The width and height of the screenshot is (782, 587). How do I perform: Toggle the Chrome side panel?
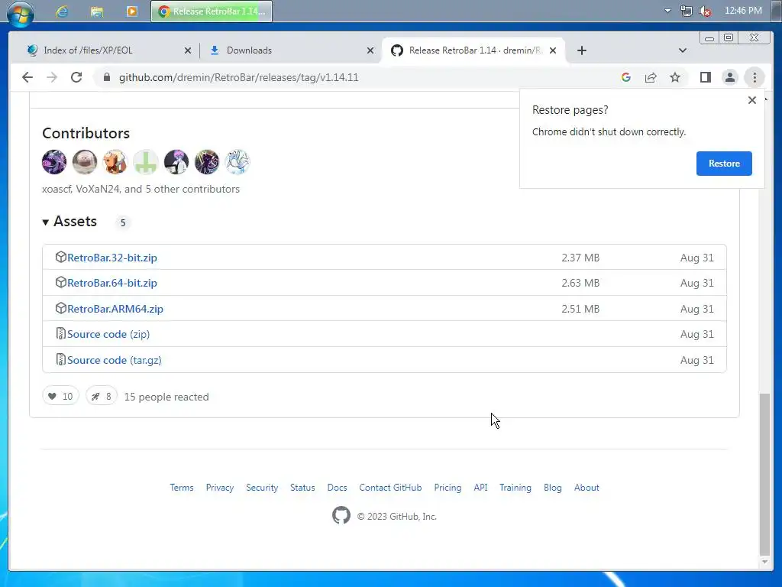tap(705, 77)
